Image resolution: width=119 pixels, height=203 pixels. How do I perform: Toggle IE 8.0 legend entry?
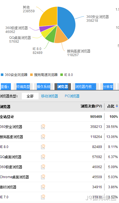(66, 75)
